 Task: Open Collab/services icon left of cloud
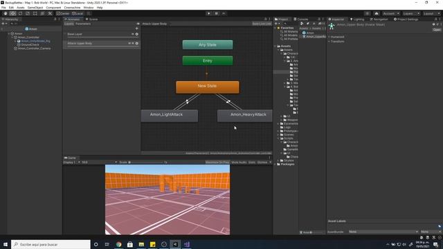click(x=367, y=14)
